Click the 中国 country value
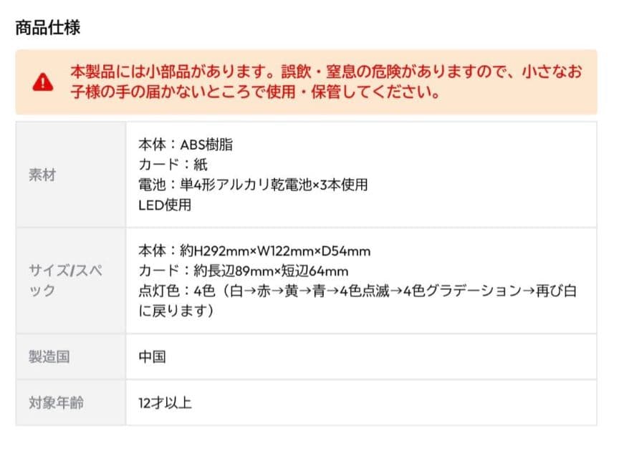This screenshot has width=619, height=466. pyautogui.click(x=152, y=356)
